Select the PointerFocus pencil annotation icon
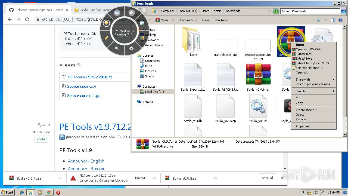 (x=107, y=38)
